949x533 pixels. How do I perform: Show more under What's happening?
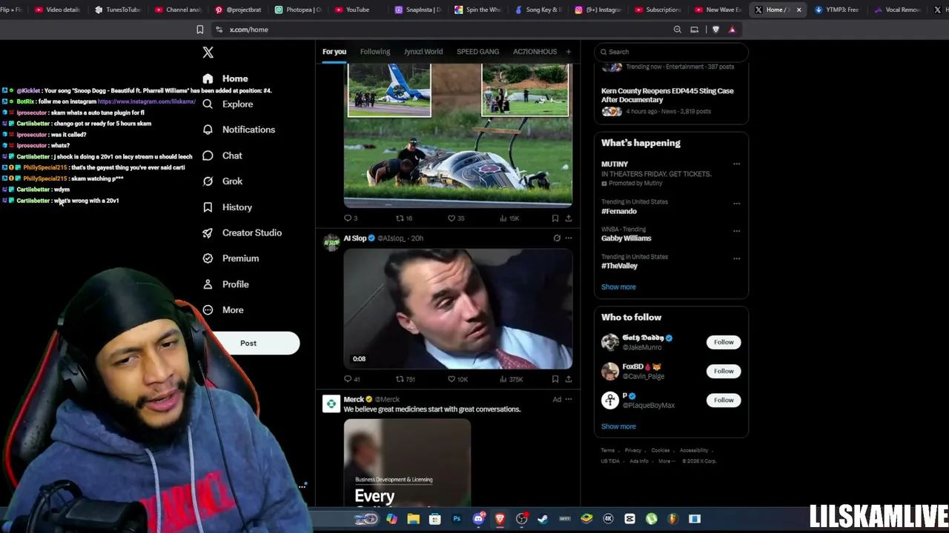(618, 287)
